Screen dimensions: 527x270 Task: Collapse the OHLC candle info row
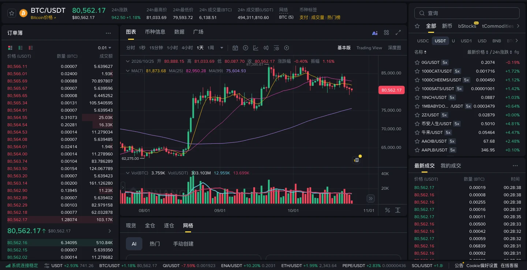128,61
